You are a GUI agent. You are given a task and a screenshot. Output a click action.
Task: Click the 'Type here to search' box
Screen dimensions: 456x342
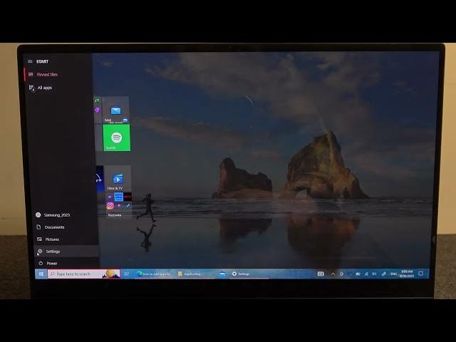(78, 274)
